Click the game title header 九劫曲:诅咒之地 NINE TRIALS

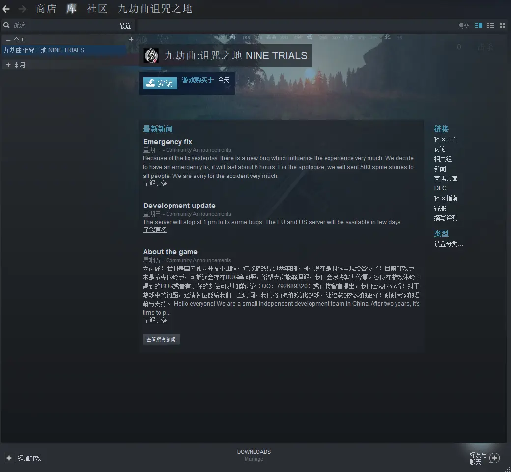(236, 56)
